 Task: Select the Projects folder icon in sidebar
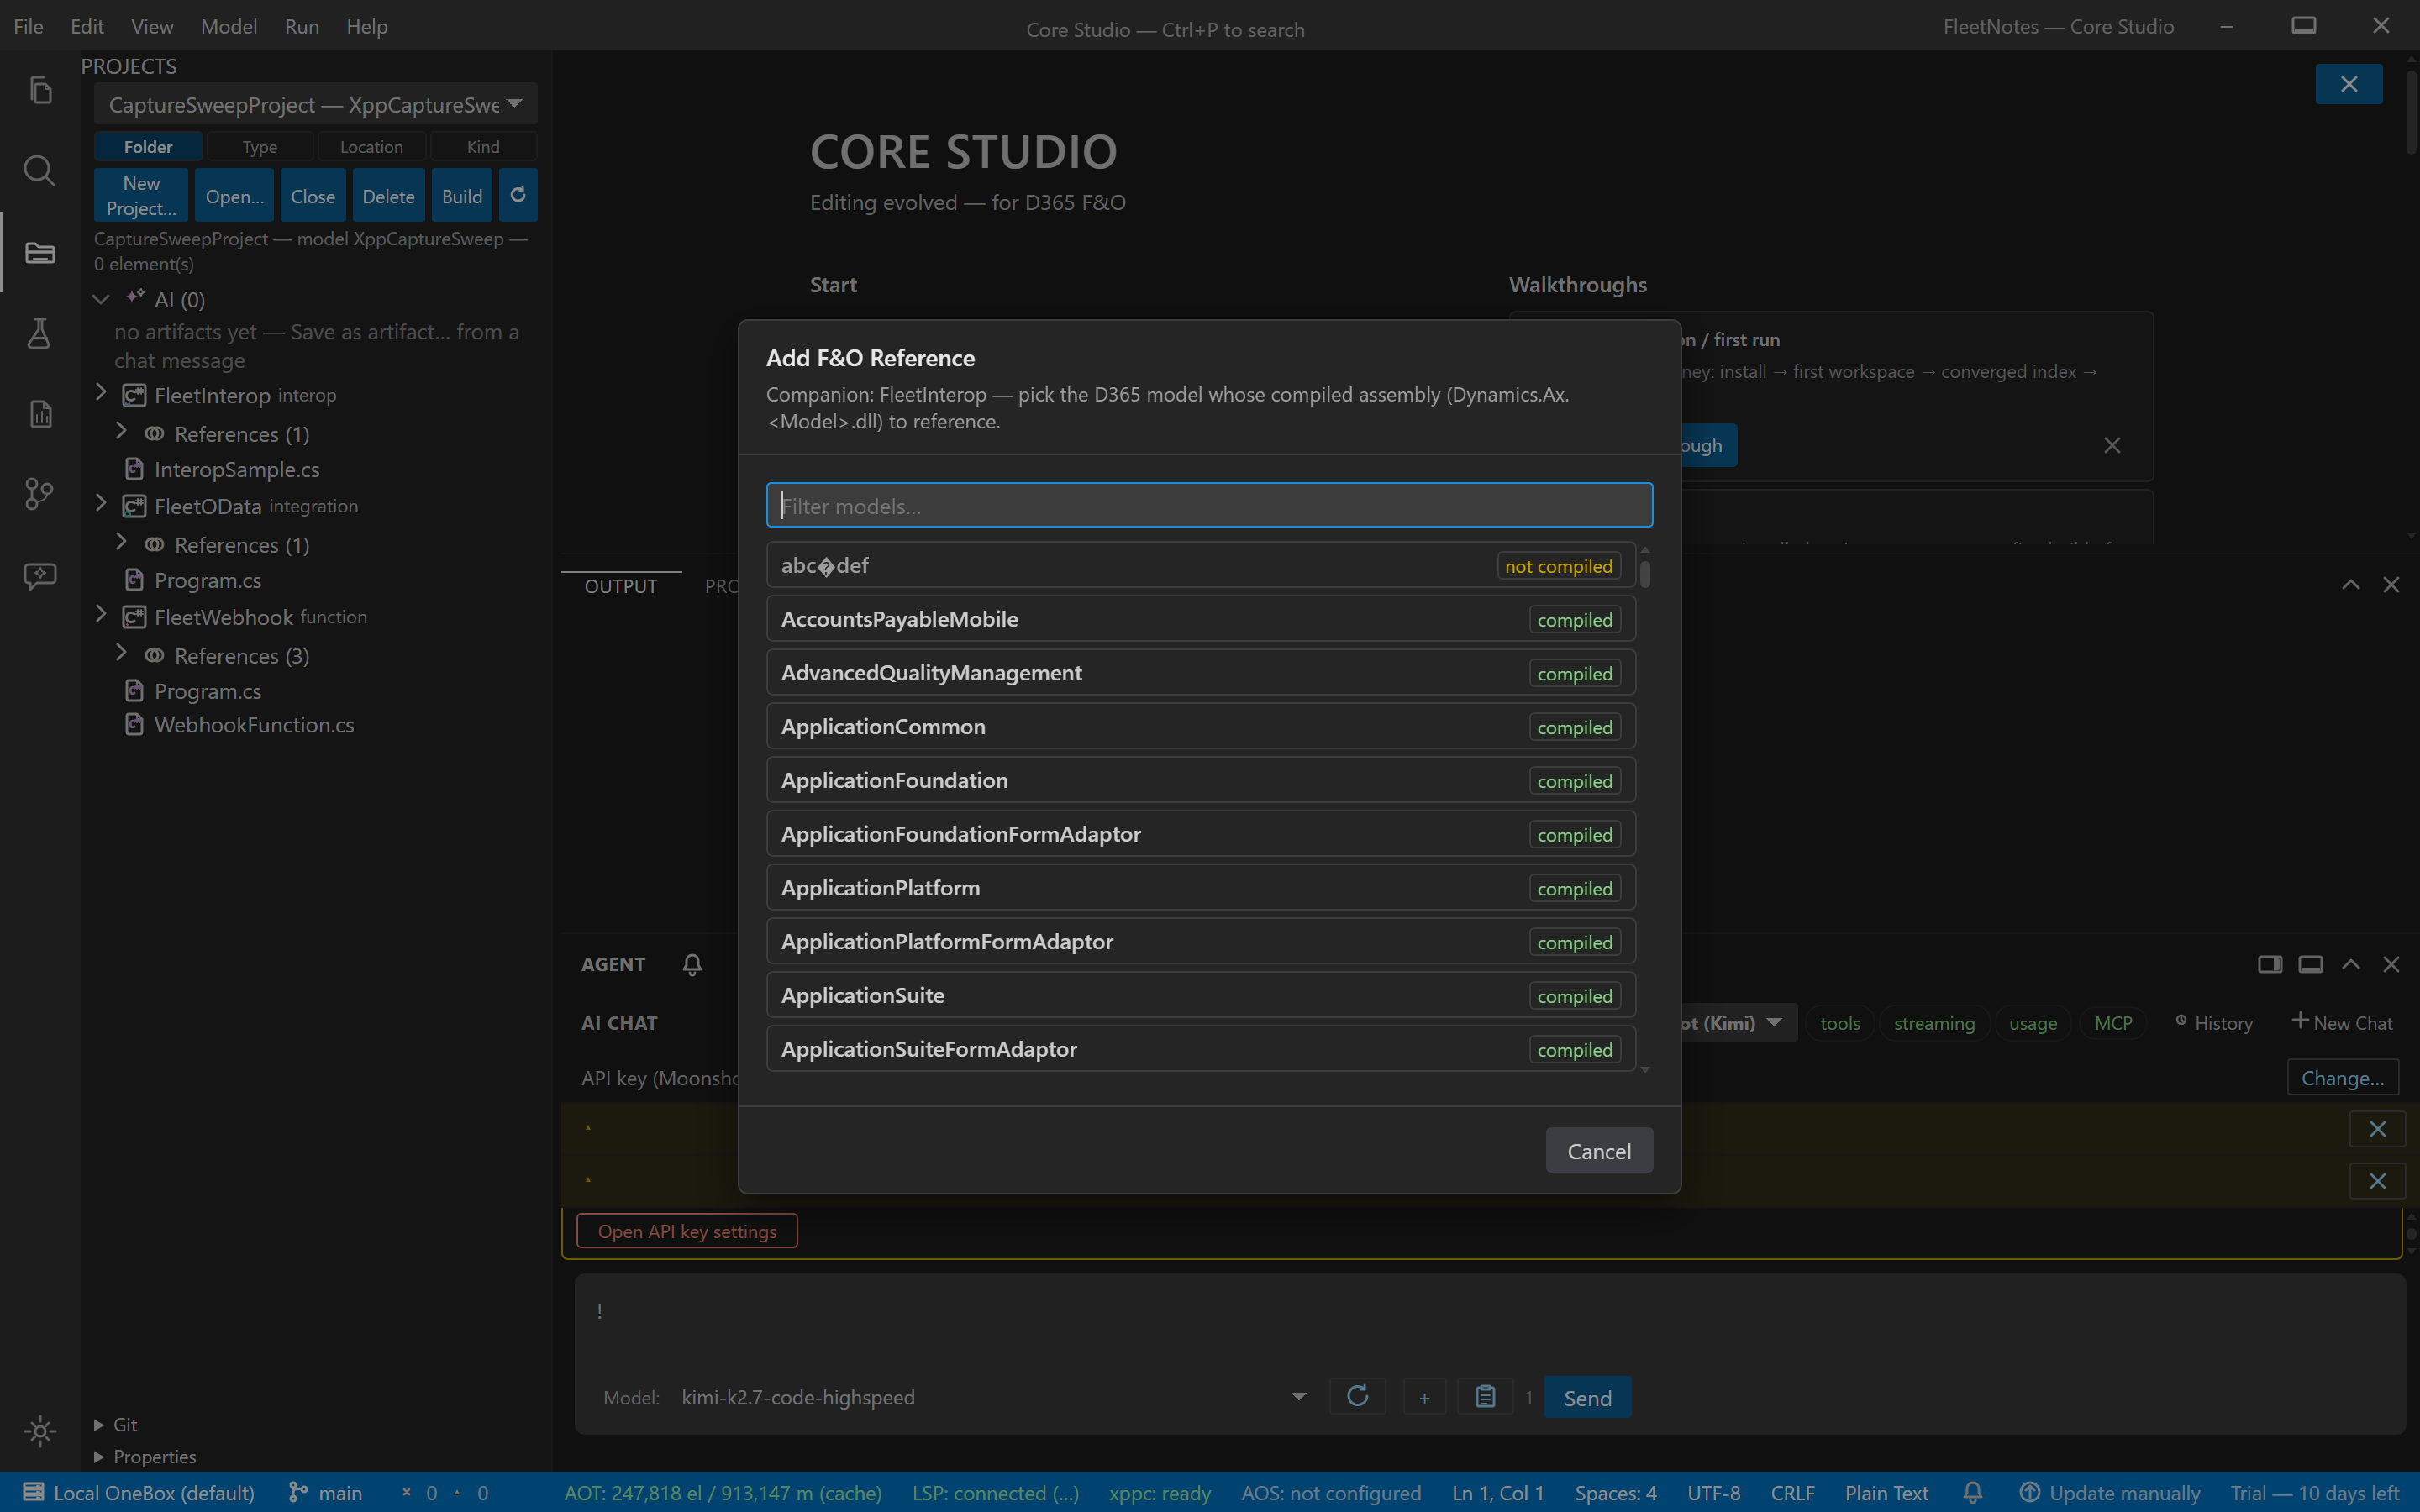[40, 252]
